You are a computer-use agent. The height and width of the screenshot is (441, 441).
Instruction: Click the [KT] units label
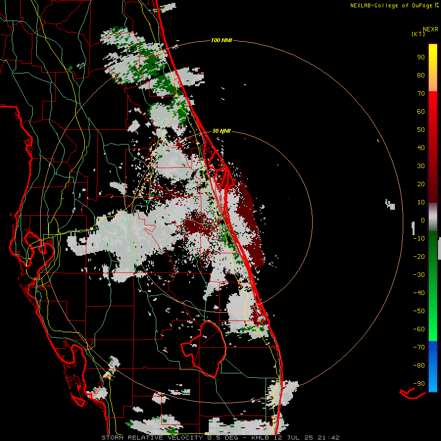pyautogui.click(x=418, y=34)
